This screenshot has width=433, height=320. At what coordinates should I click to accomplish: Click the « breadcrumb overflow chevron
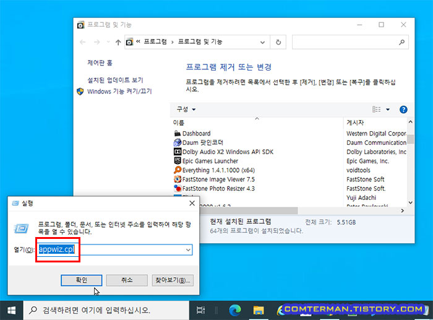138,41
